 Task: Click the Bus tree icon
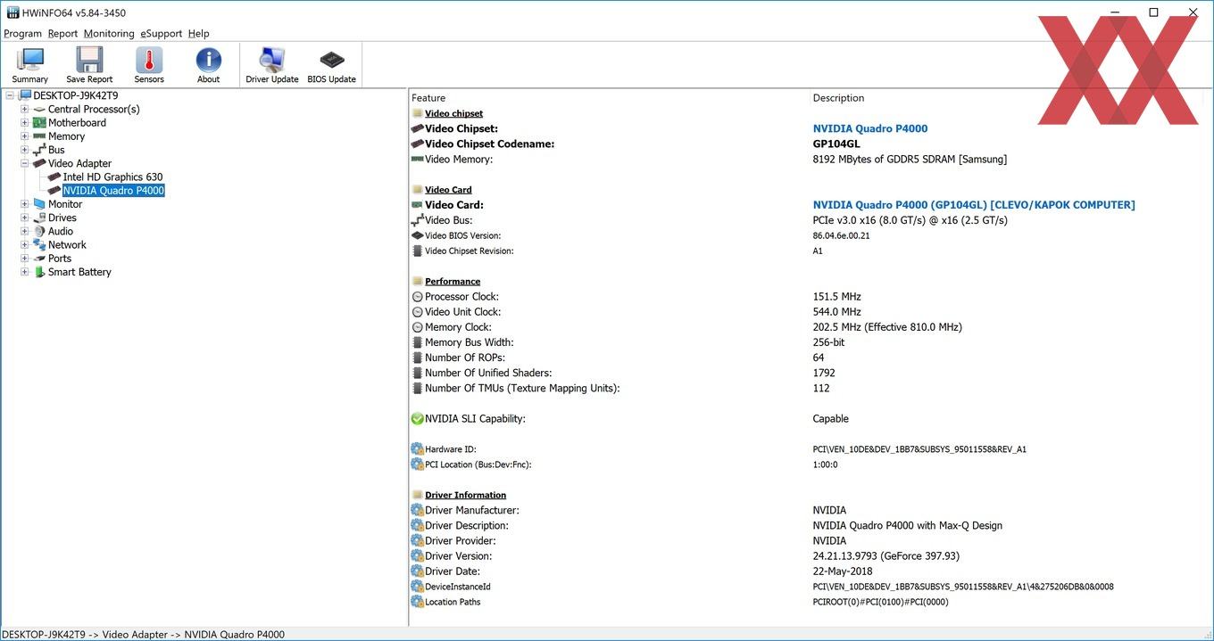click(39, 150)
